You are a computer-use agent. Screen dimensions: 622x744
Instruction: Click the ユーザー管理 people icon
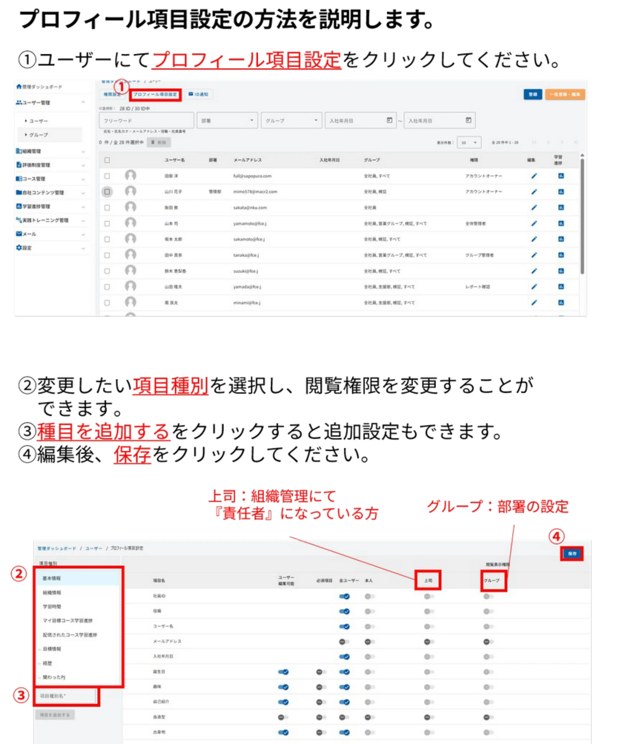coord(19,103)
